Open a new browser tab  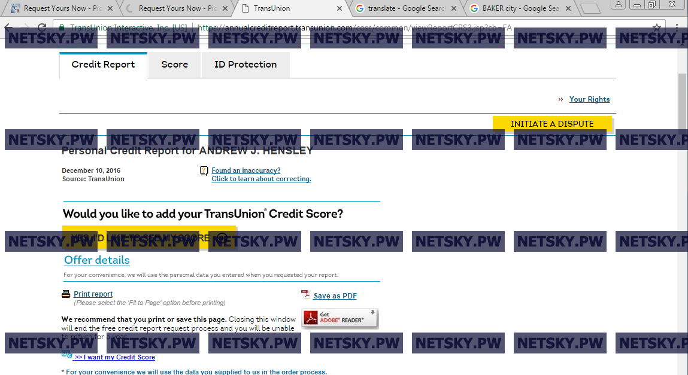point(590,8)
